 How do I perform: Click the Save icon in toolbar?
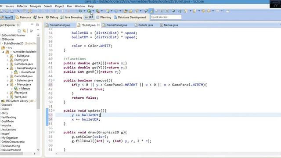coord(2,11)
